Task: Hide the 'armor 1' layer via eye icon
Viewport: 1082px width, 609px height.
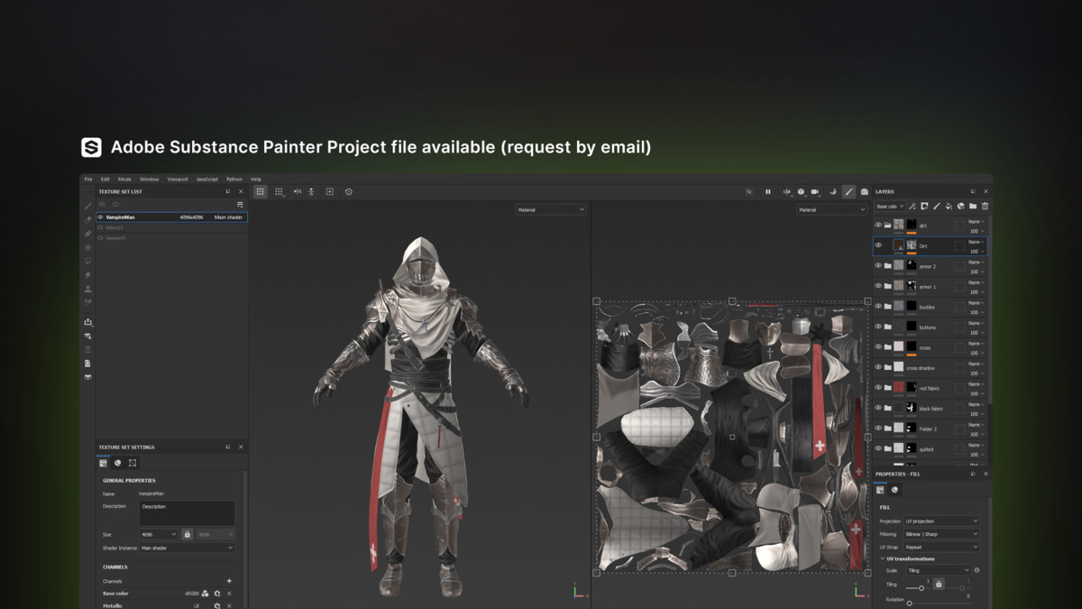Action: [878, 286]
